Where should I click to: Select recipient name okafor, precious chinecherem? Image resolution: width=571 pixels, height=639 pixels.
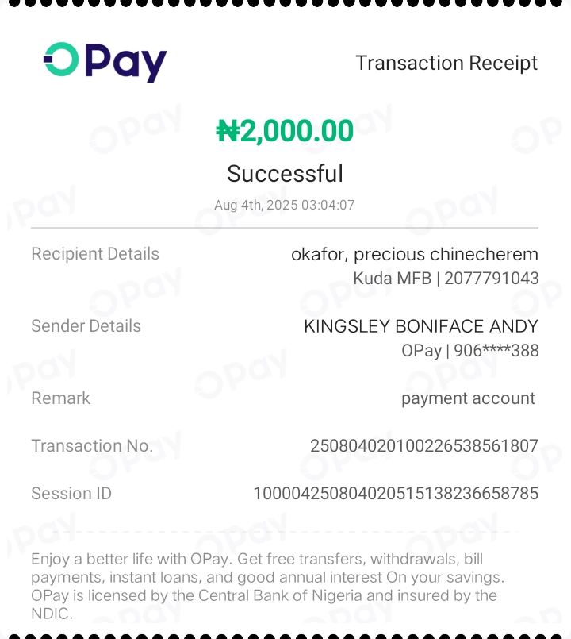coord(414,254)
